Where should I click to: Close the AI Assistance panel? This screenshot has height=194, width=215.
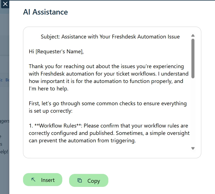5,4
